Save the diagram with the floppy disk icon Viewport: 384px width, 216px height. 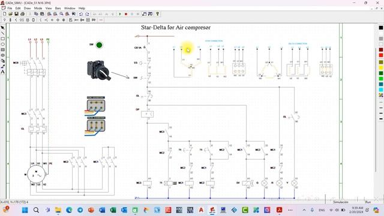click(x=16, y=14)
